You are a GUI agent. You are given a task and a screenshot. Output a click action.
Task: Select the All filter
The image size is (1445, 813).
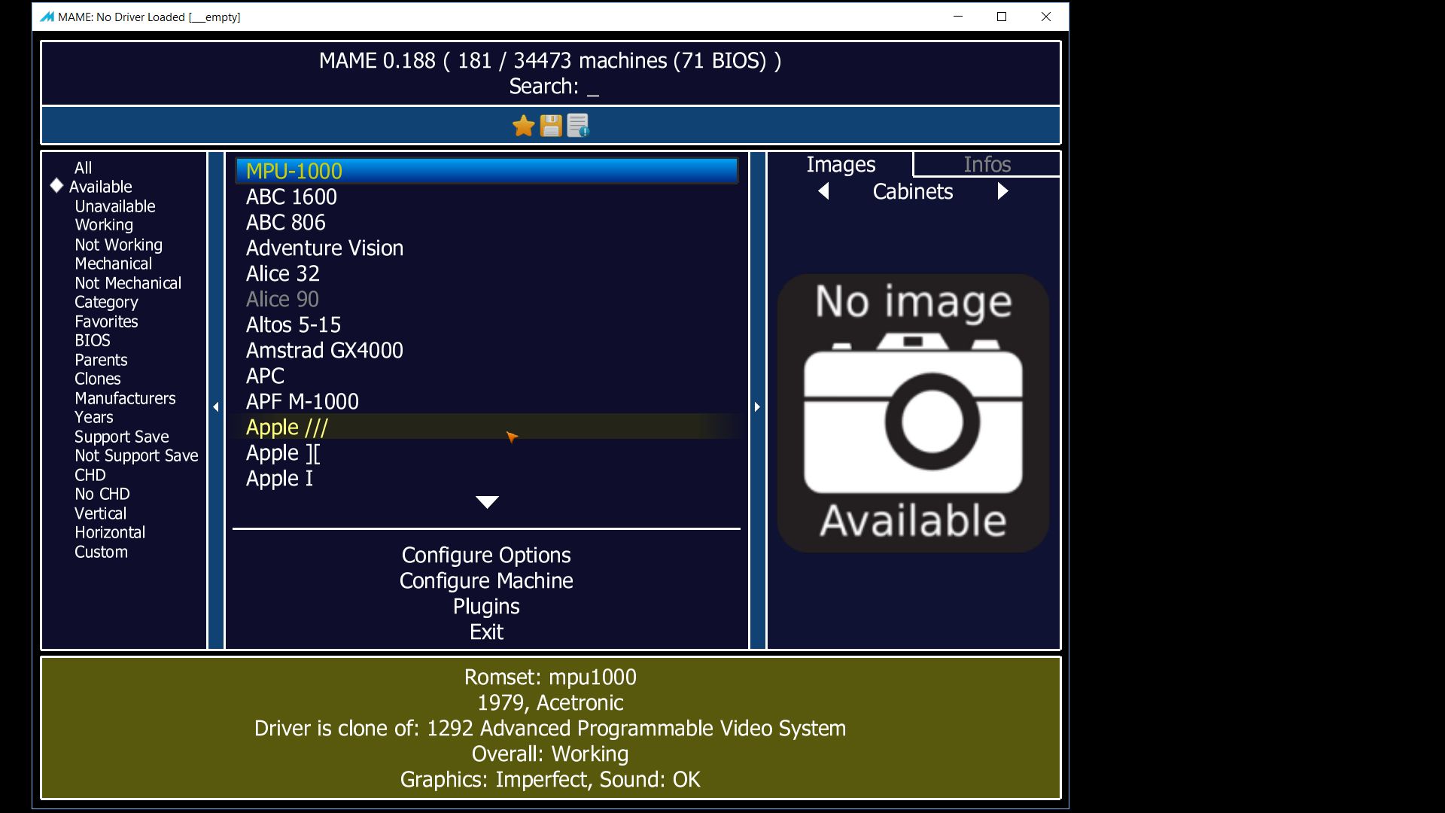[x=83, y=168]
